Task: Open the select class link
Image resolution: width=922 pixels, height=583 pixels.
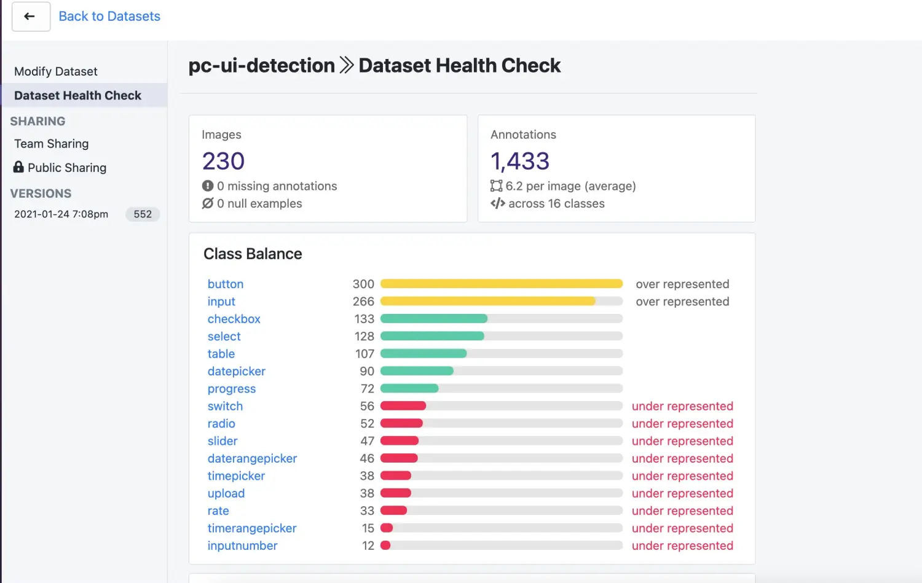Action: [x=224, y=336]
